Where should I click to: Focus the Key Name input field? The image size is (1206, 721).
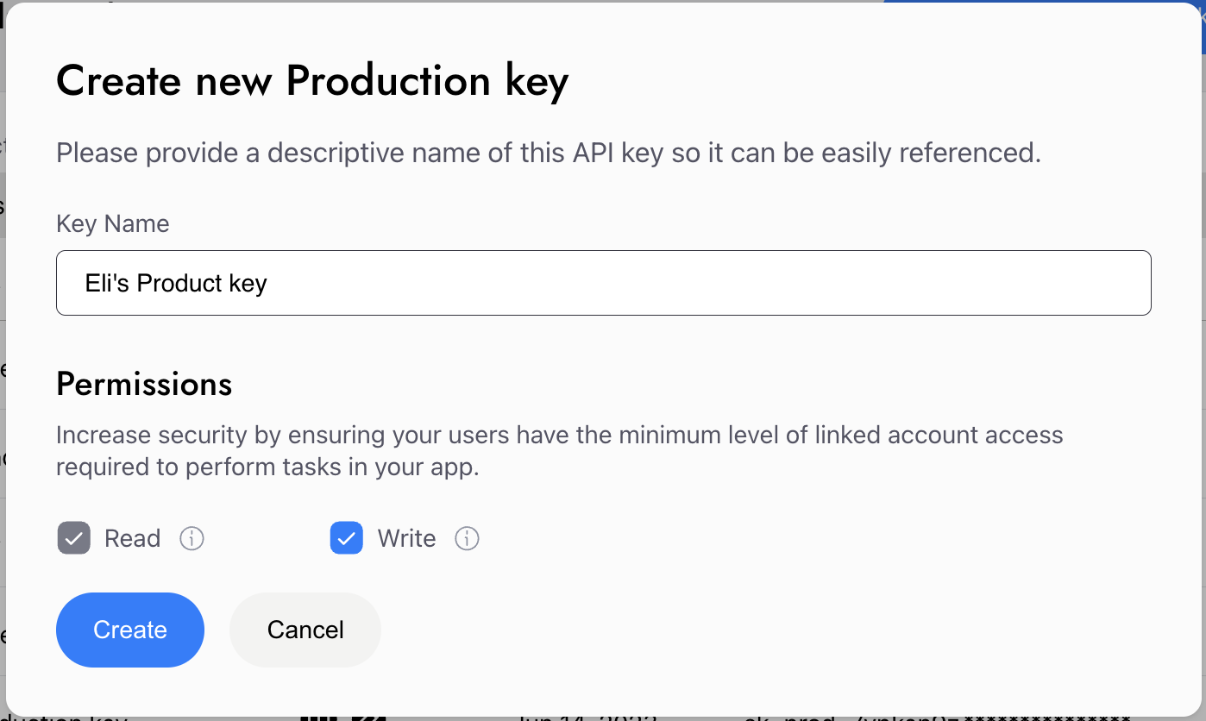click(x=604, y=283)
